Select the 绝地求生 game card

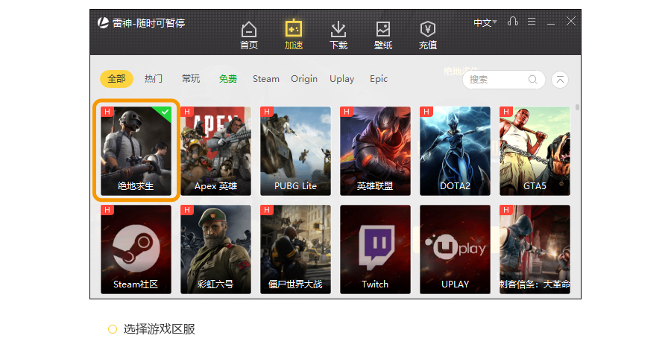click(136, 151)
